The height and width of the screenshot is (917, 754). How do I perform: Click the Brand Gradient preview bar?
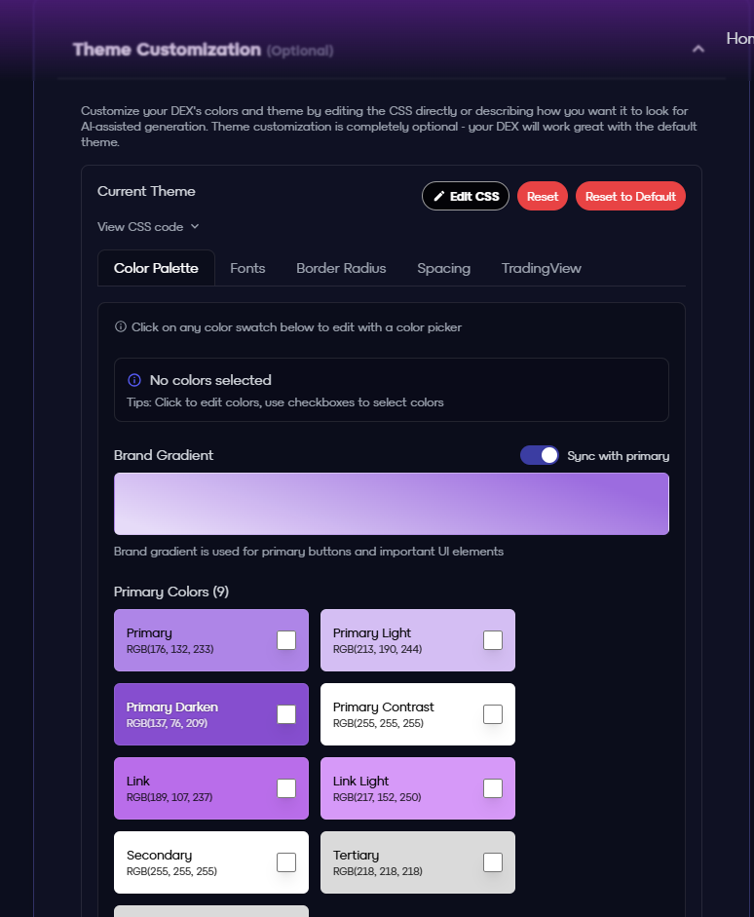pos(391,504)
